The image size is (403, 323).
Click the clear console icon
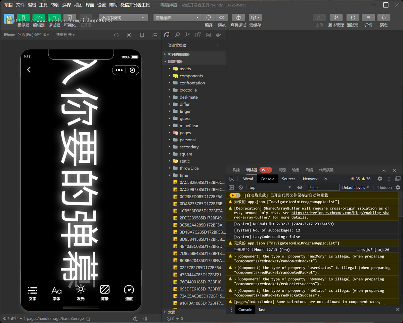point(240,187)
